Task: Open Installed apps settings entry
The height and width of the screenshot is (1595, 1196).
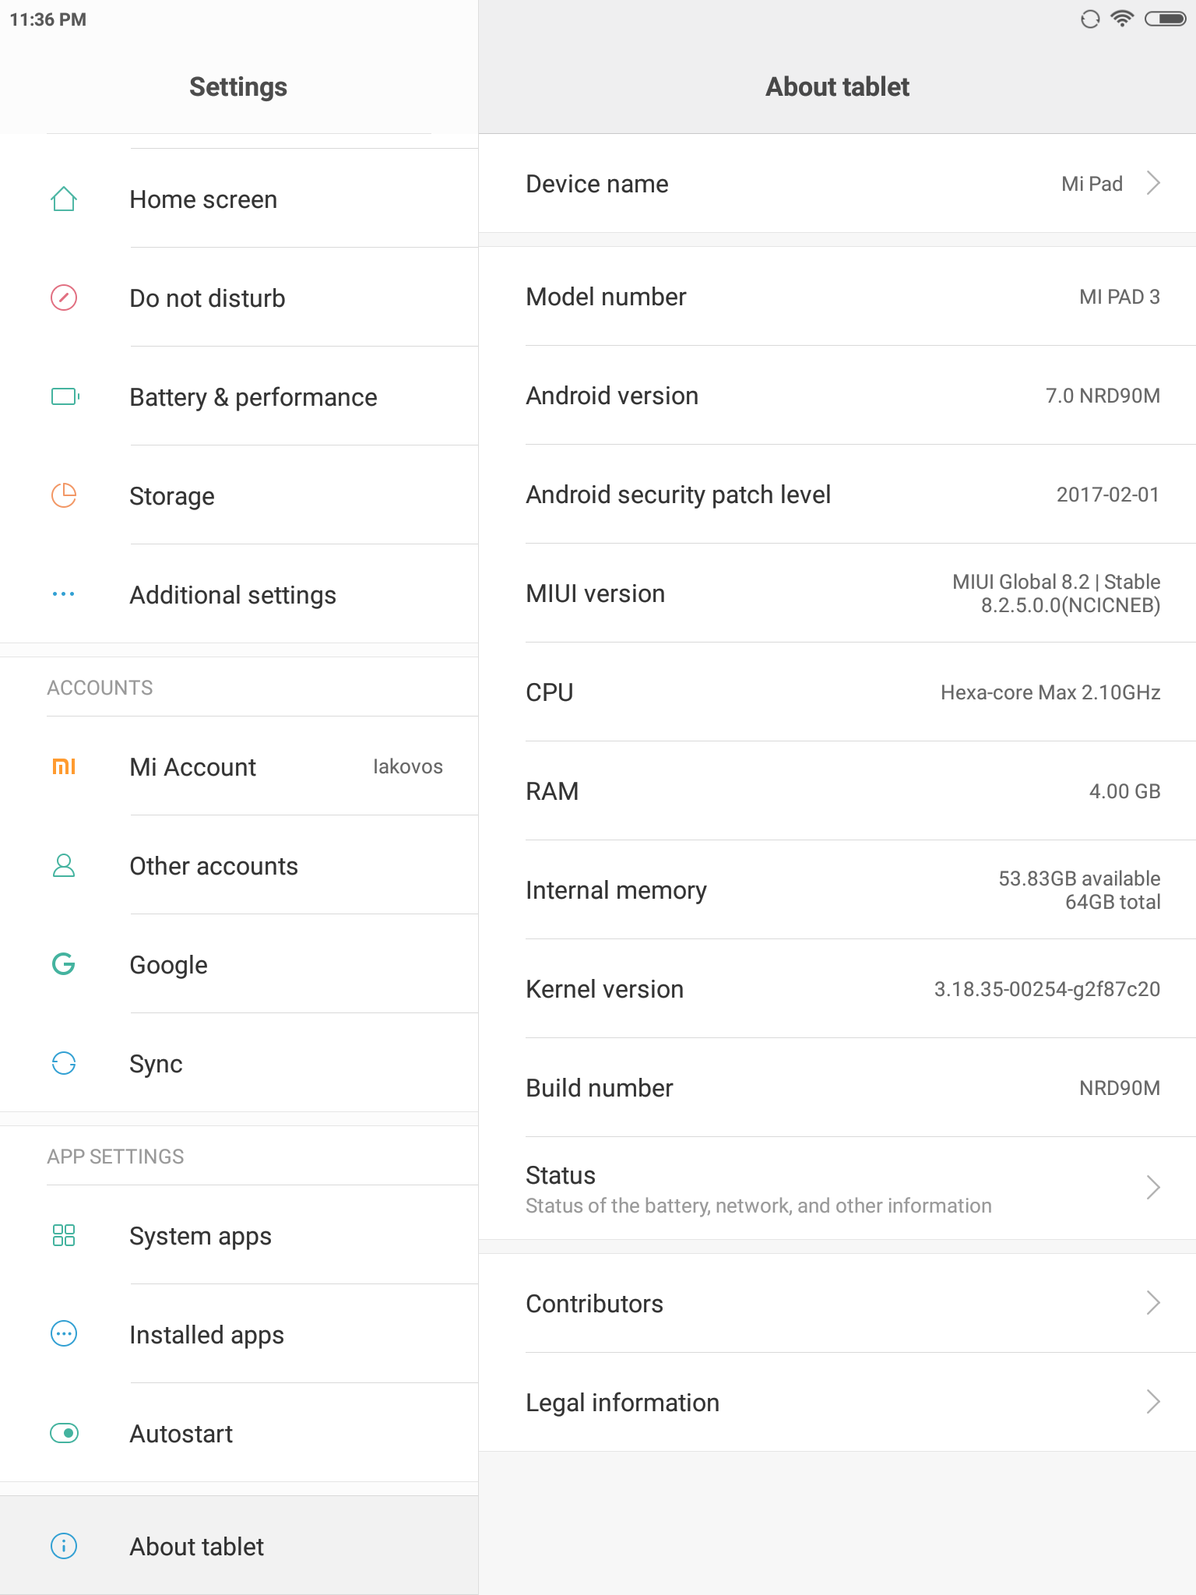Action: tap(206, 1335)
